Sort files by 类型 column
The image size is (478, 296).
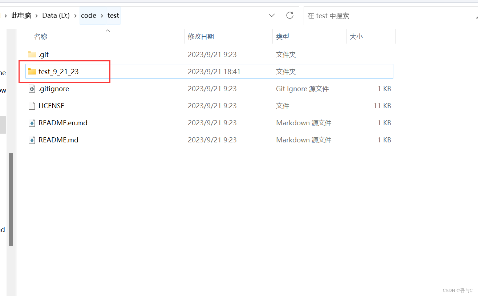[283, 37]
